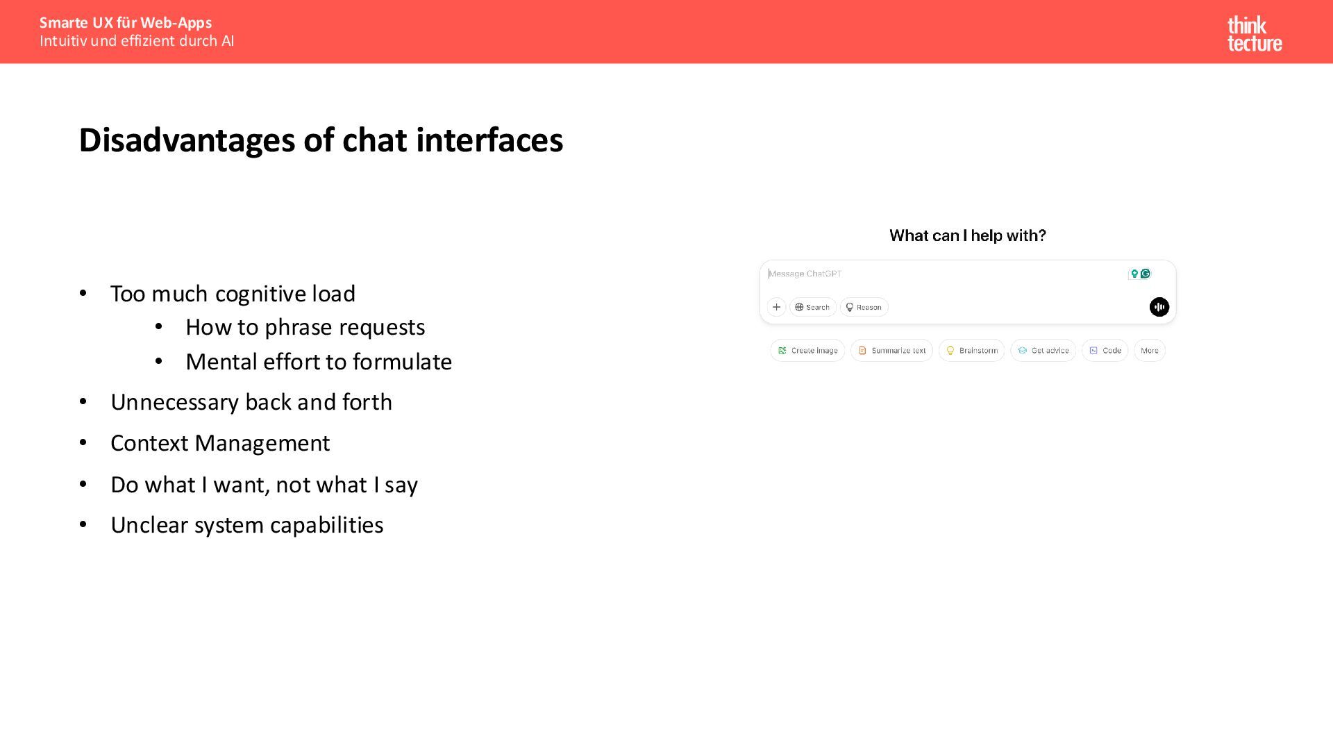Click the "What can I help with?" heading
The width and height of the screenshot is (1333, 750).
click(967, 236)
